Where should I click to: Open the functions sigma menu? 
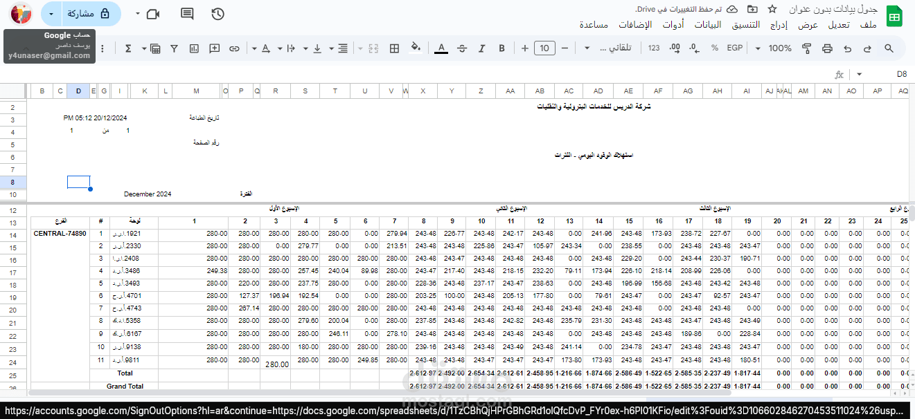pyautogui.click(x=128, y=48)
